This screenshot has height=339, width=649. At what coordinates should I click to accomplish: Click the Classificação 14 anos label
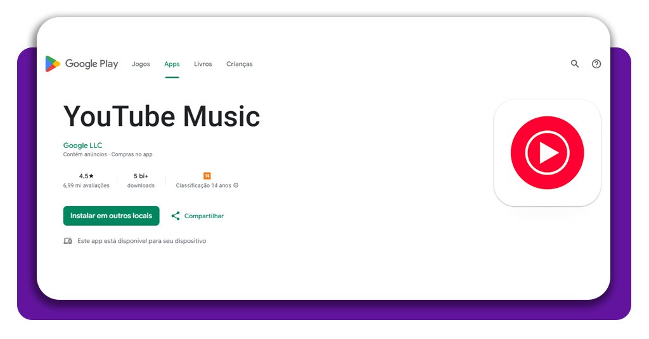(x=203, y=186)
